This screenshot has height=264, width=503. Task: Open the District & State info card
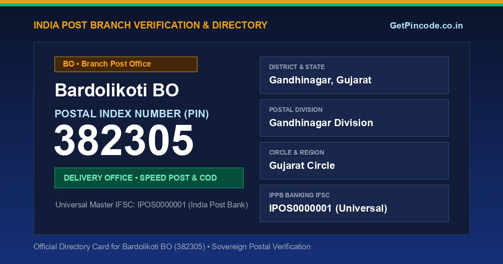coord(354,75)
